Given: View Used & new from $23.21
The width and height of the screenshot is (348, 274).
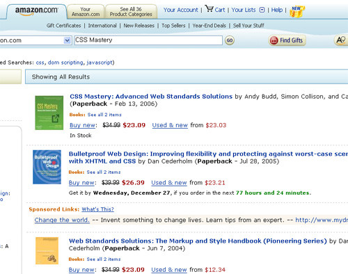Looking at the screenshot, I should pyautogui.click(x=169, y=183).
